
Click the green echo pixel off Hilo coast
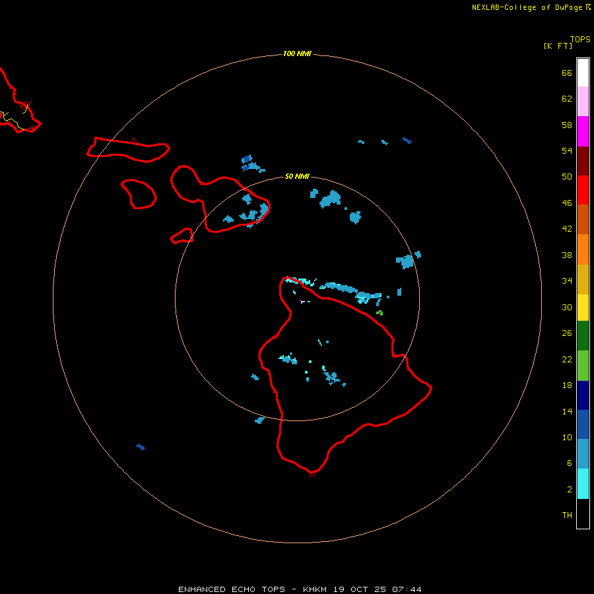click(379, 313)
